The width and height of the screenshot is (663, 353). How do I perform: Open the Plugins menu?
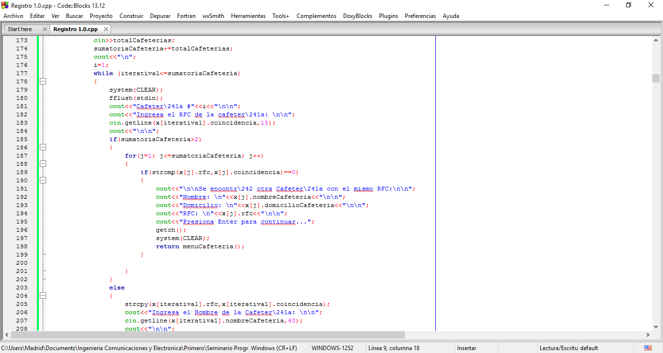pos(388,16)
